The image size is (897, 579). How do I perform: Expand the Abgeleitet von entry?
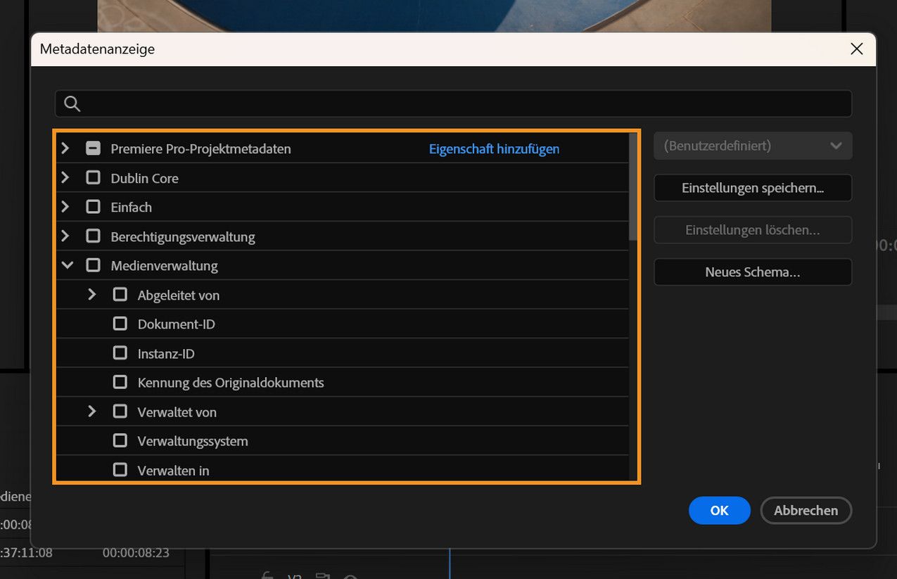click(x=92, y=295)
